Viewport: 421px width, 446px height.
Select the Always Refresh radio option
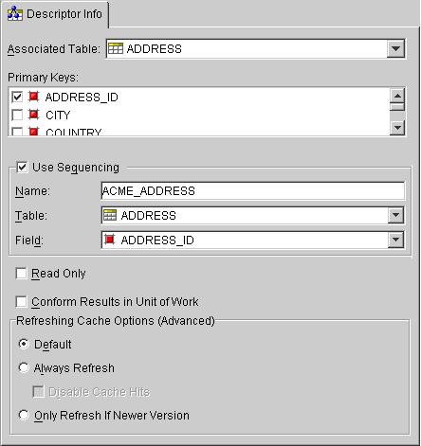point(24,367)
